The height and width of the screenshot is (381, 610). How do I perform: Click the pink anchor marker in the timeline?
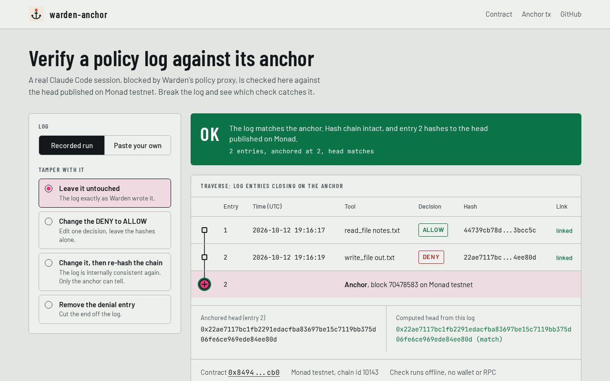(x=204, y=284)
